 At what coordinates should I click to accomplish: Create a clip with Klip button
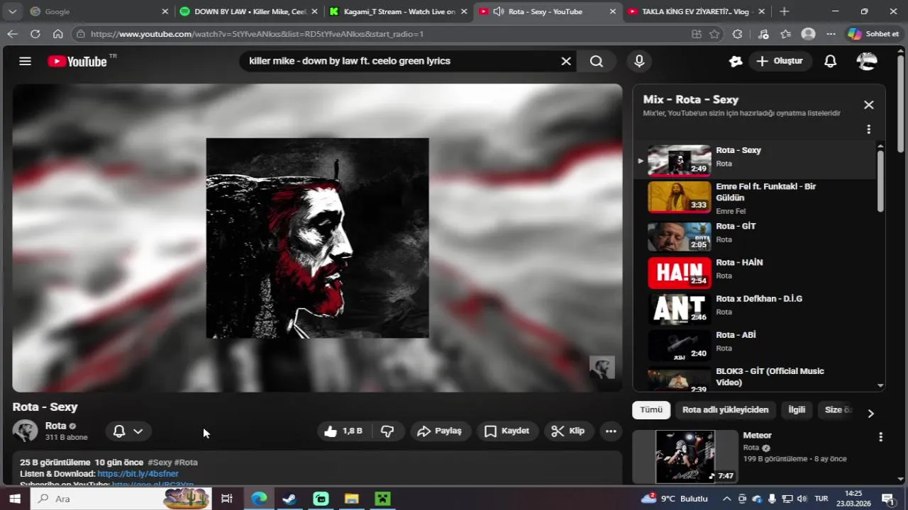click(x=568, y=431)
